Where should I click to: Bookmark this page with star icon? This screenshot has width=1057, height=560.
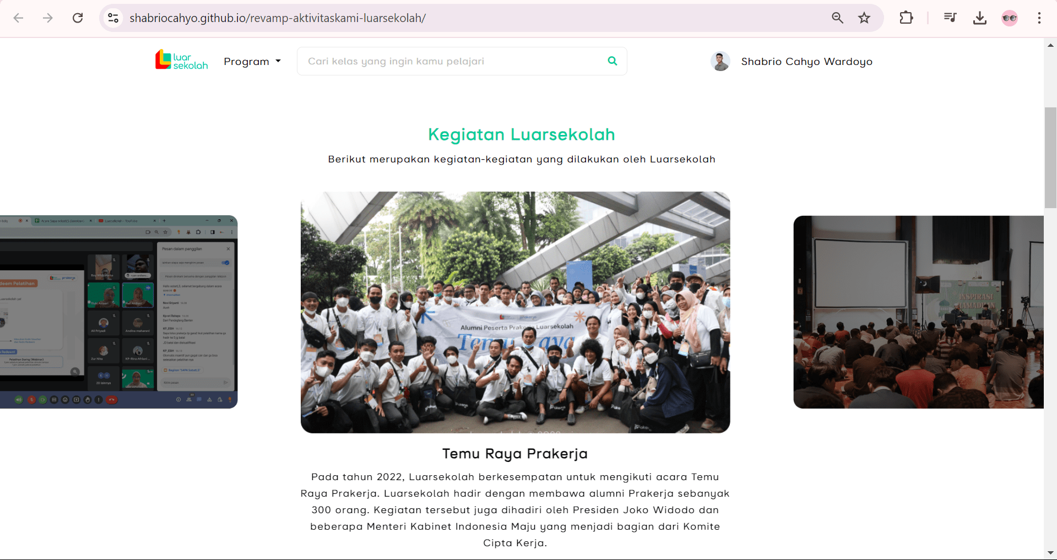(864, 18)
